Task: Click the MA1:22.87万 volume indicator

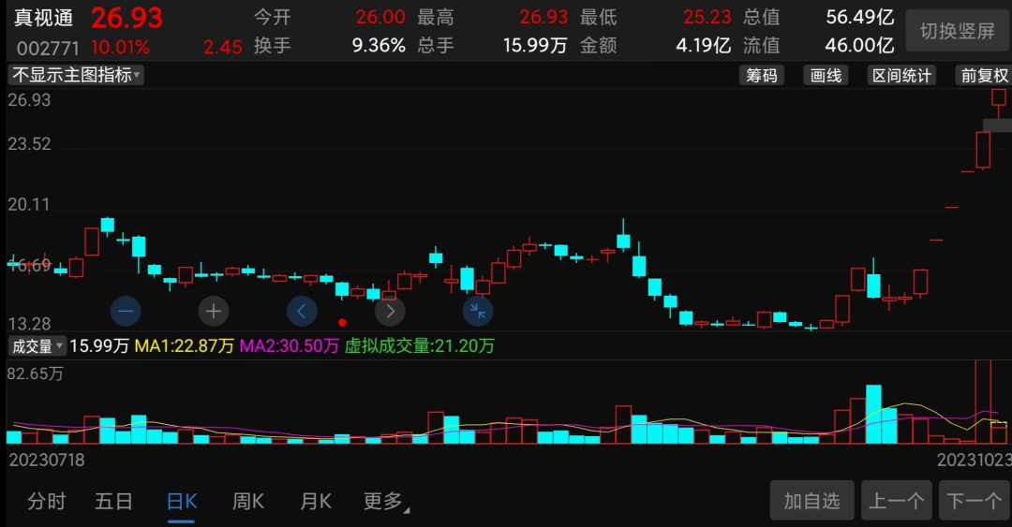Action: 184,346
